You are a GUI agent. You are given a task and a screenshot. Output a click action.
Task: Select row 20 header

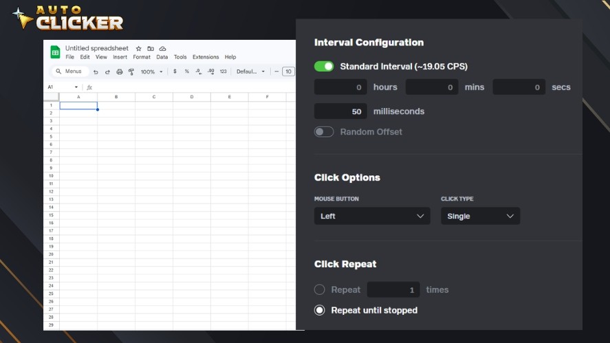pos(51,254)
